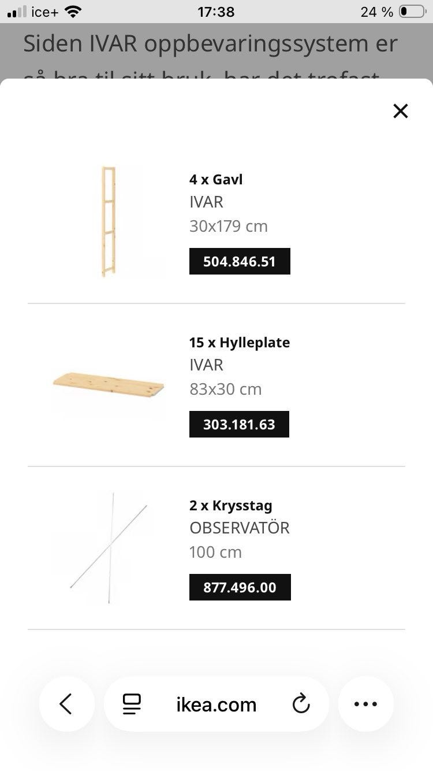This screenshot has height=771, width=433.
Task: Open the Hylleplate shelf image
Action: pyautogui.click(x=108, y=384)
